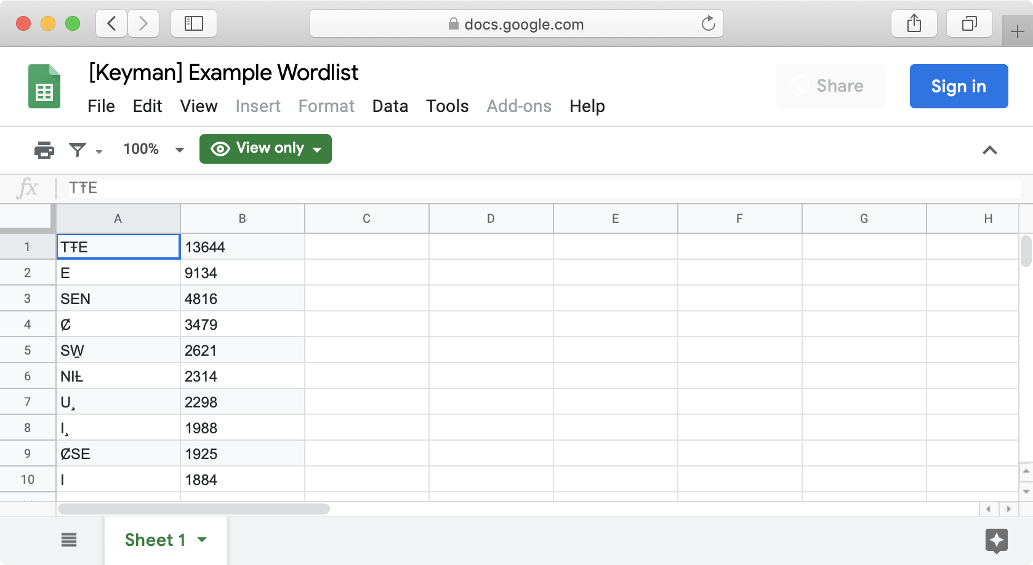Click the greyed Share button
The width and height of the screenshot is (1033, 565).
(x=830, y=86)
